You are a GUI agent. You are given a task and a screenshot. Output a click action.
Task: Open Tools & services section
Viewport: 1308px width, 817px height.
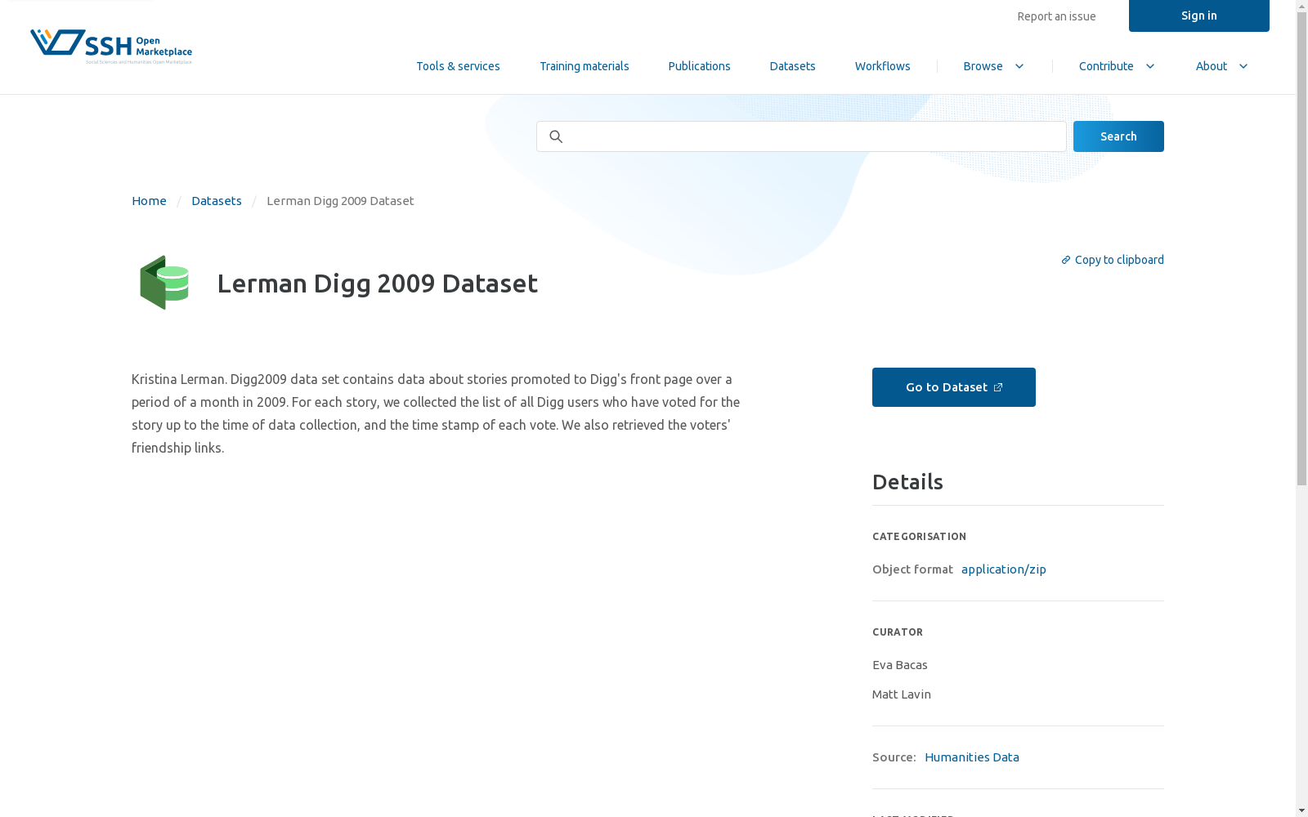pyautogui.click(x=458, y=66)
